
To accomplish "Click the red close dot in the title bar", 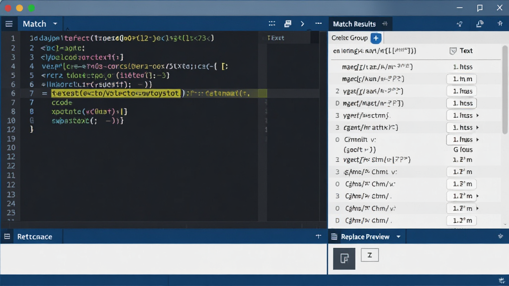I will (x=8, y=8).
